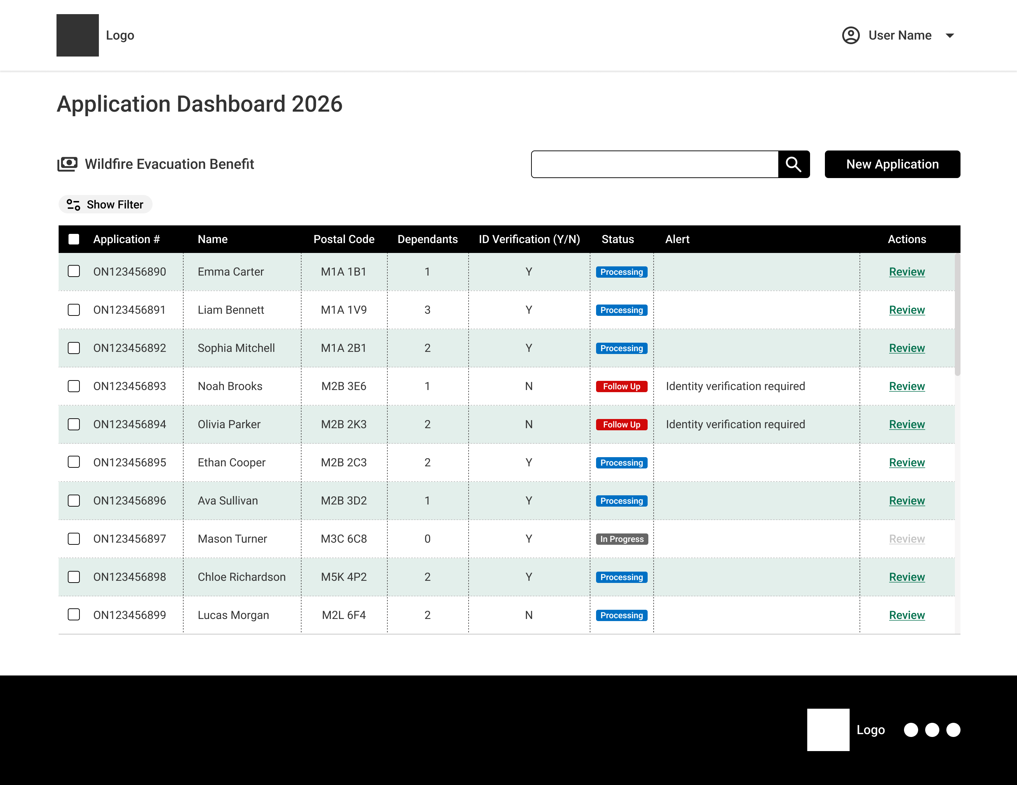1017x785 pixels.
Task: Click the last footer circle icon
Action: coord(953,730)
